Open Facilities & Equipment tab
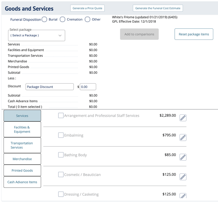The height and width of the screenshot is (203, 218). pyautogui.click(x=22, y=129)
